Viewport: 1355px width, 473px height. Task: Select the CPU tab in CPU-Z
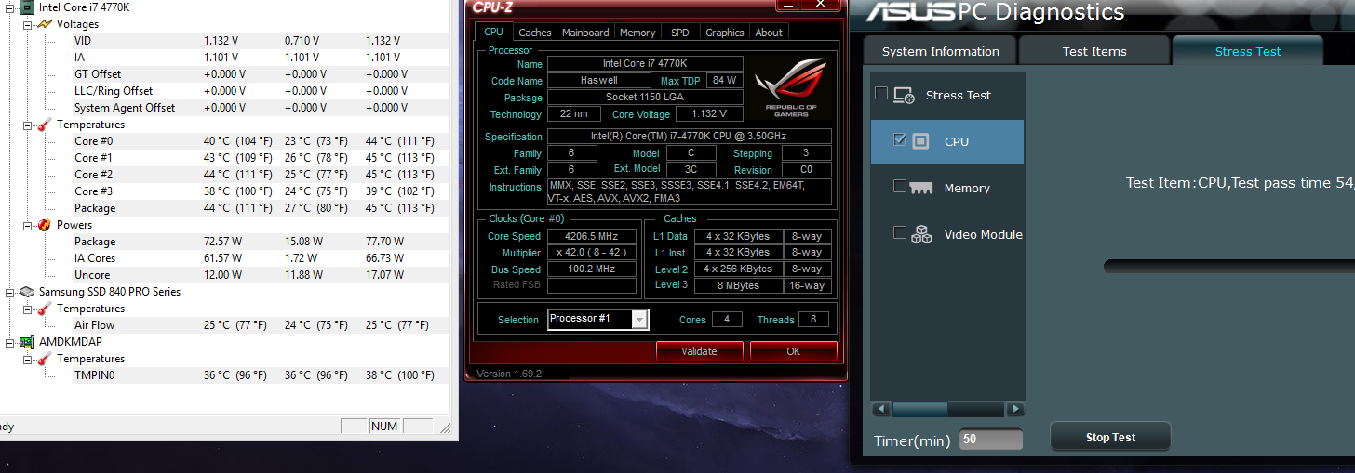[493, 32]
